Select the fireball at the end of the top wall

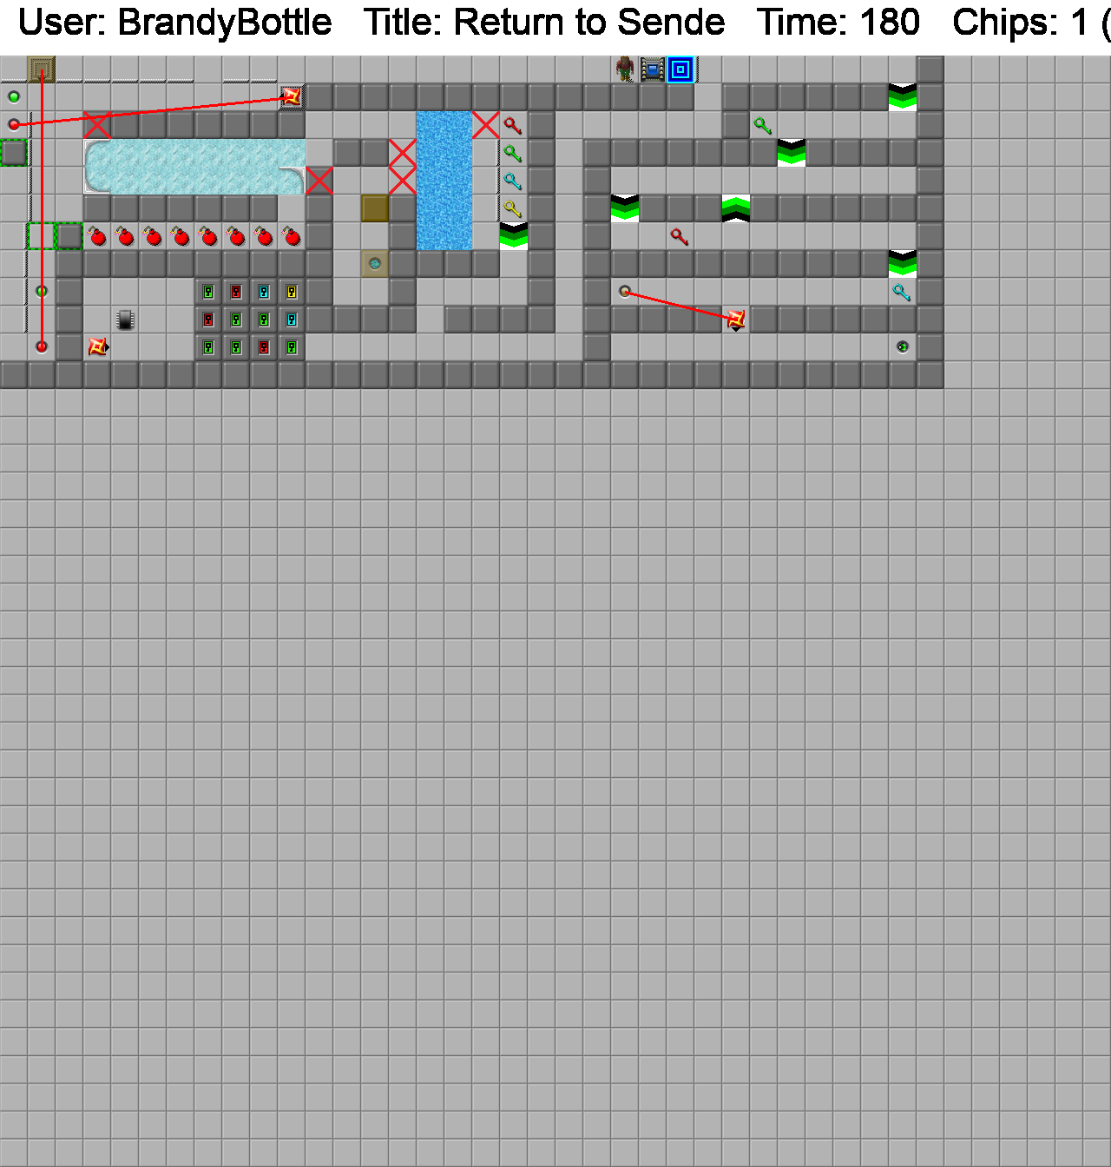292,97
